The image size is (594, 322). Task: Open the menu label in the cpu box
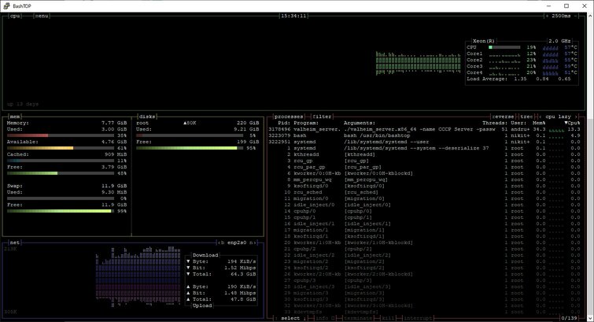pyautogui.click(x=42, y=16)
